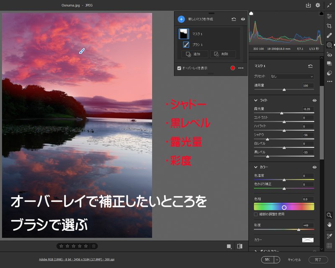Click the 完了 done button

point(318,260)
